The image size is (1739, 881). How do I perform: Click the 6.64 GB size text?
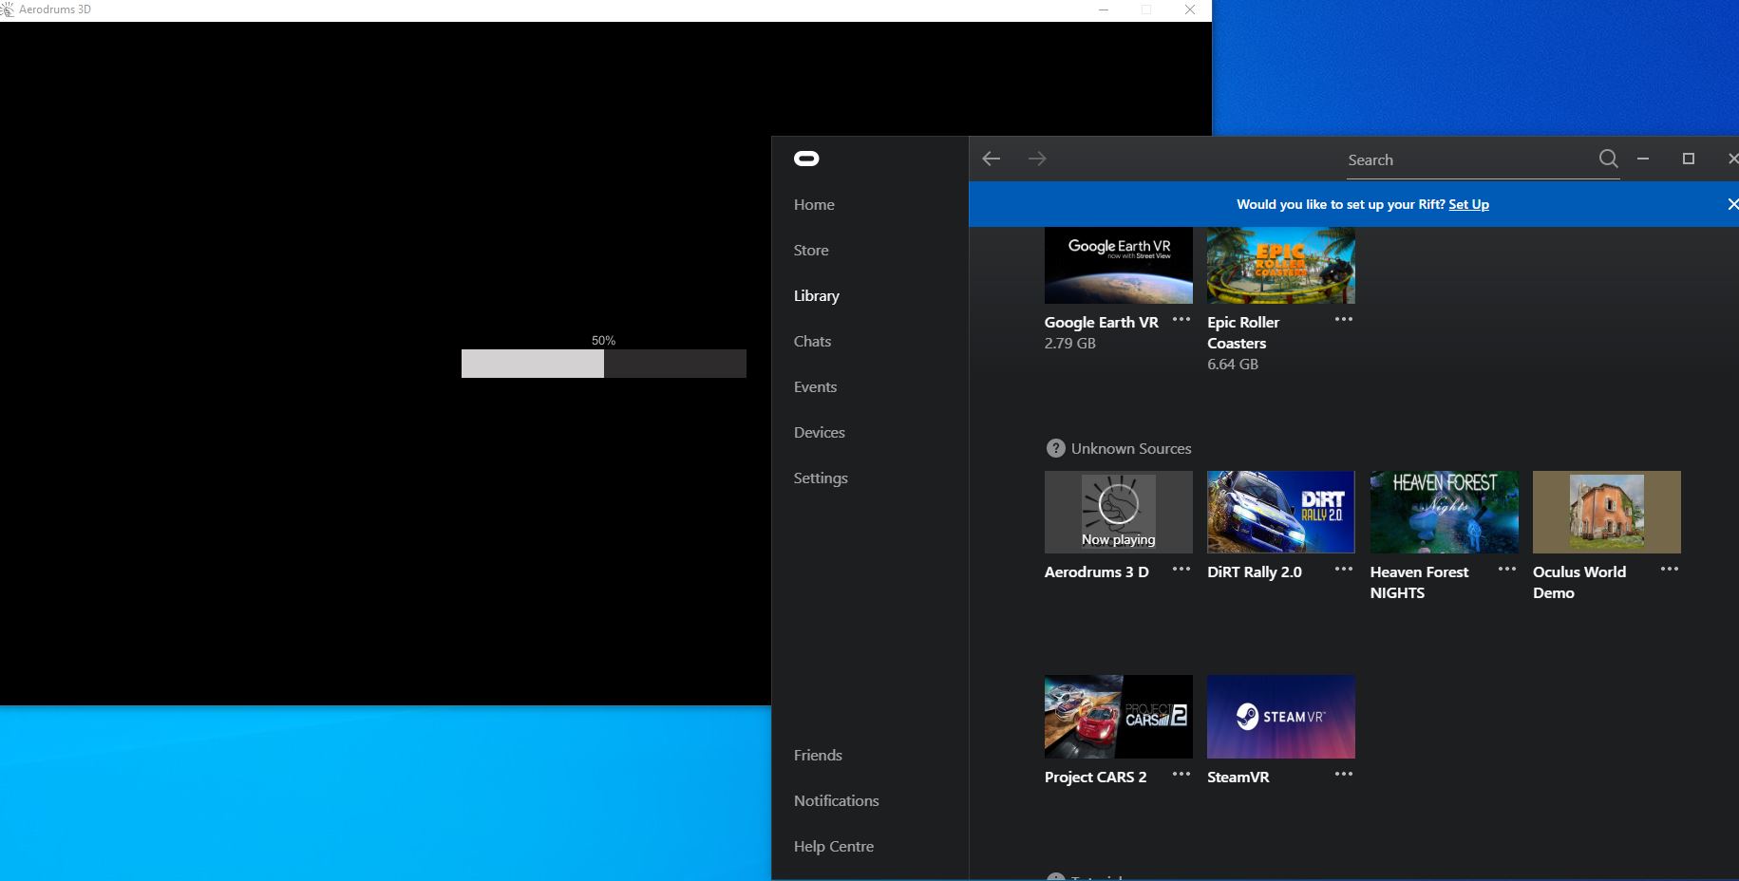pyautogui.click(x=1233, y=364)
